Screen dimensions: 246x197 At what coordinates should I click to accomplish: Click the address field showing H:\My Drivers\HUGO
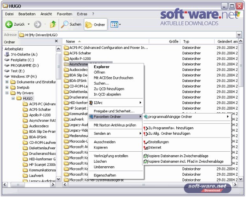tap(128, 35)
